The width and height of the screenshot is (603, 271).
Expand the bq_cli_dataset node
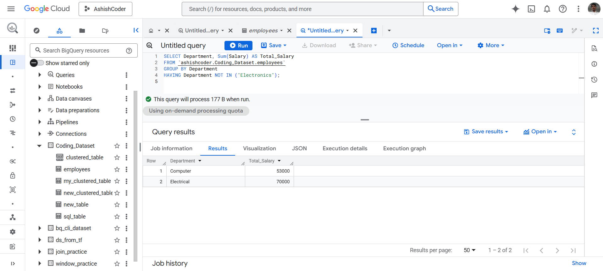40,228
